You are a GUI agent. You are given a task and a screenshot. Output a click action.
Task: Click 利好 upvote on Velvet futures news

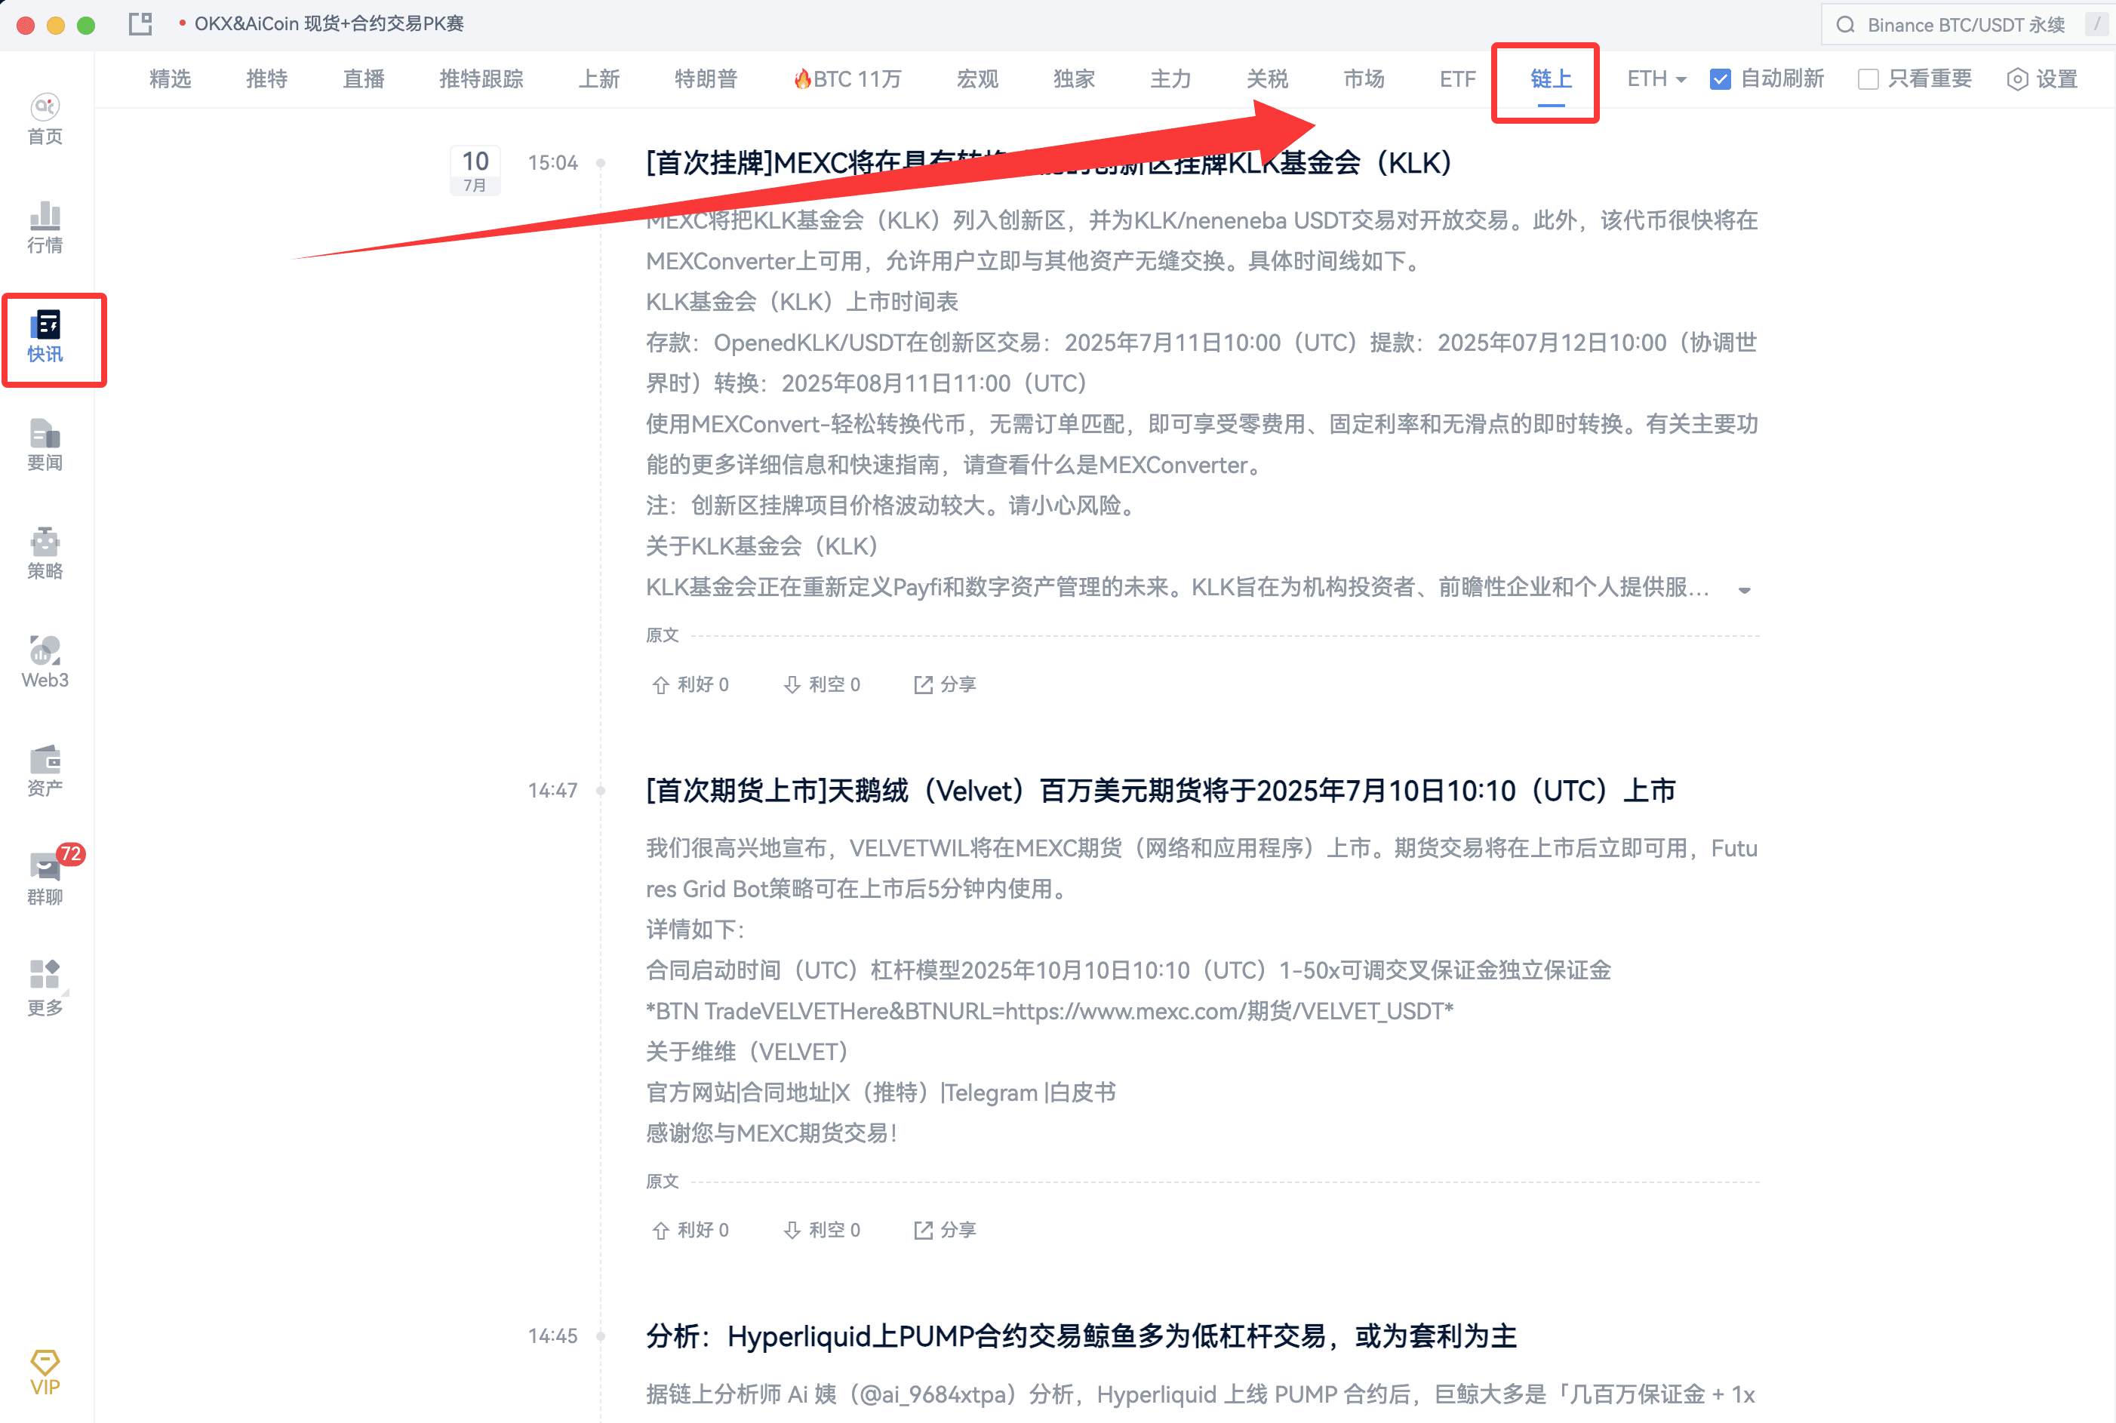(x=690, y=1230)
